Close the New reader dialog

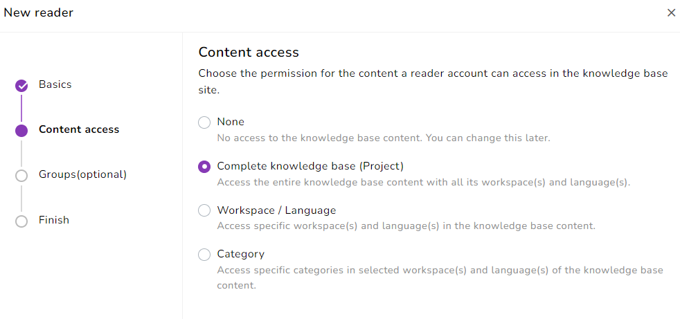(671, 13)
